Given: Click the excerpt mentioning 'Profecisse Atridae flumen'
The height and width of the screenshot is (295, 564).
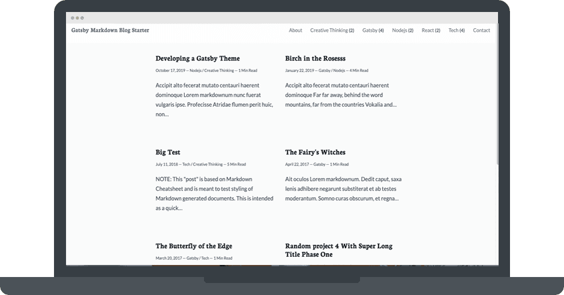Looking at the screenshot, I should click(214, 100).
